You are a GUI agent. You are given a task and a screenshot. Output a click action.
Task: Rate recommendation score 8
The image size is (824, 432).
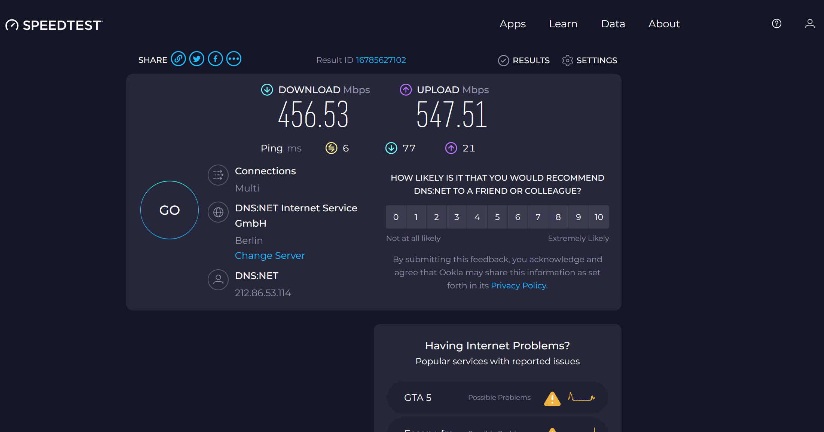(558, 217)
